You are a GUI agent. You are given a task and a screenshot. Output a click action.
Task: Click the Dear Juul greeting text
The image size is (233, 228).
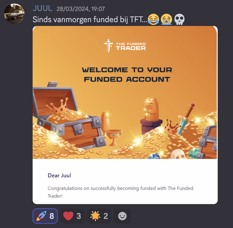point(59,175)
